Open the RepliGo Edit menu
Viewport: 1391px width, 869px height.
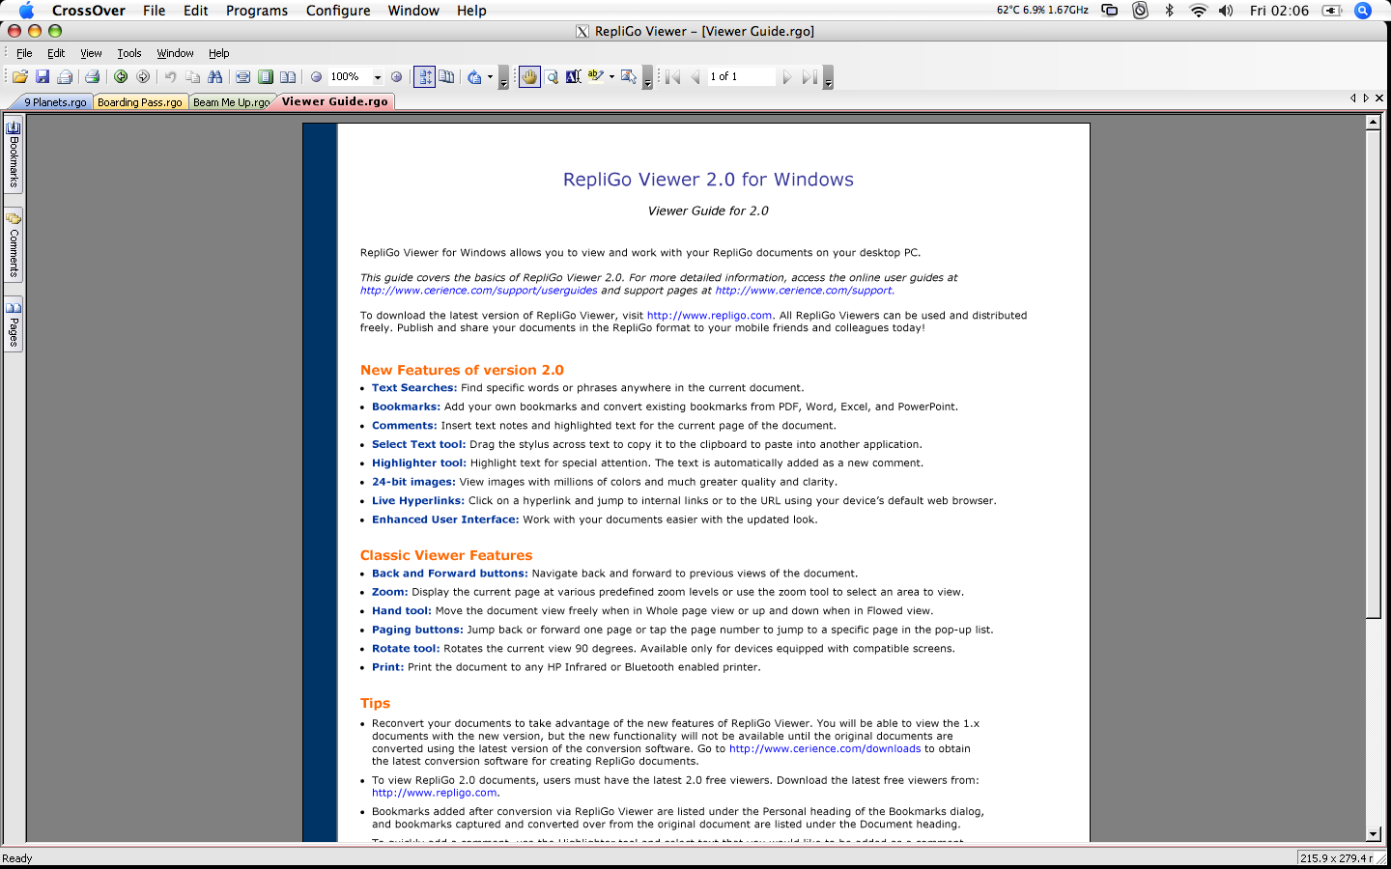coord(56,53)
